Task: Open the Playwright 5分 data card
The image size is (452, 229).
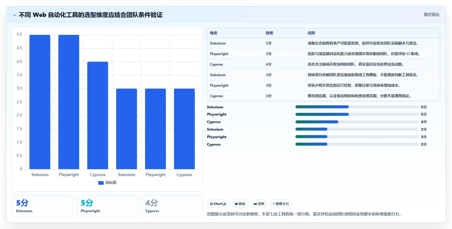Action: click(x=107, y=206)
